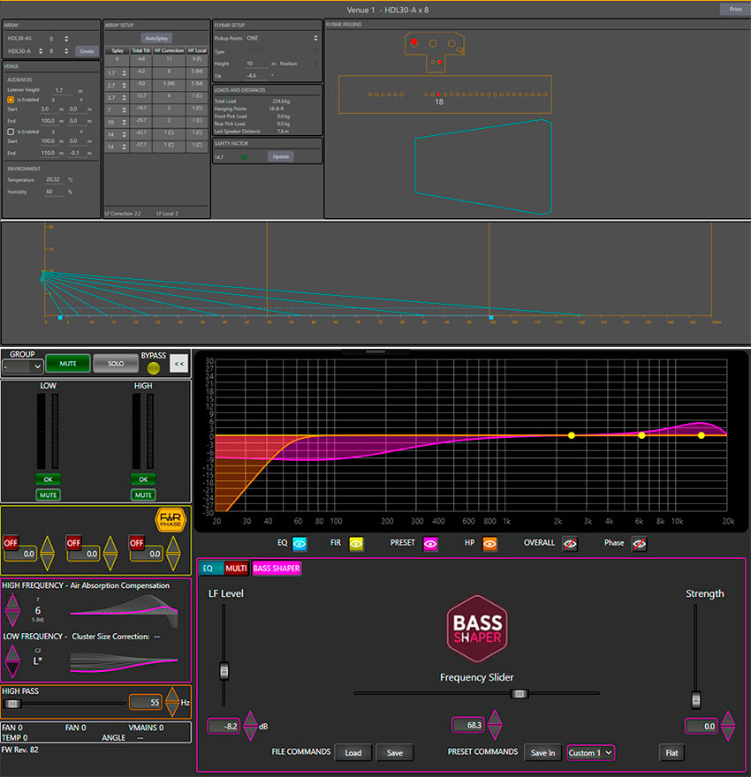Mute the LOW channel

point(48,495)
